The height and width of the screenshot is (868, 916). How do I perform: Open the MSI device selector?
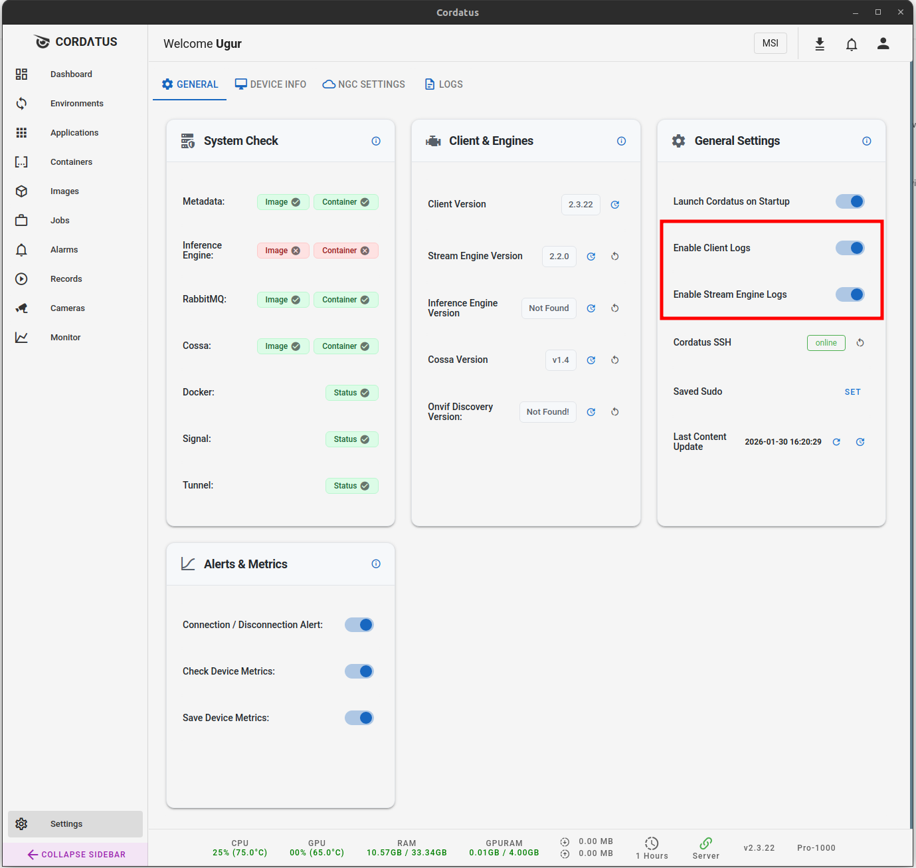click(770, 43)
